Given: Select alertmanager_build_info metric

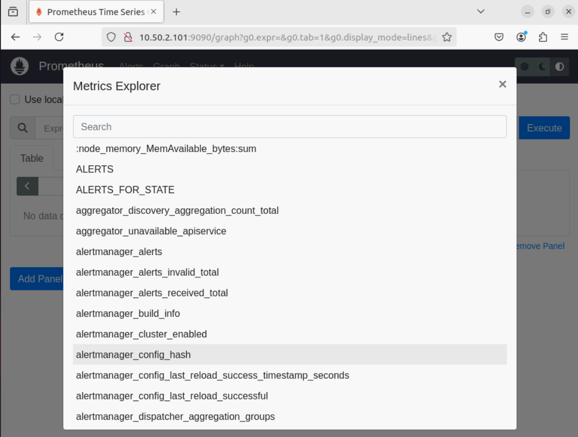Looking at the screenshot, I should 290,313.
